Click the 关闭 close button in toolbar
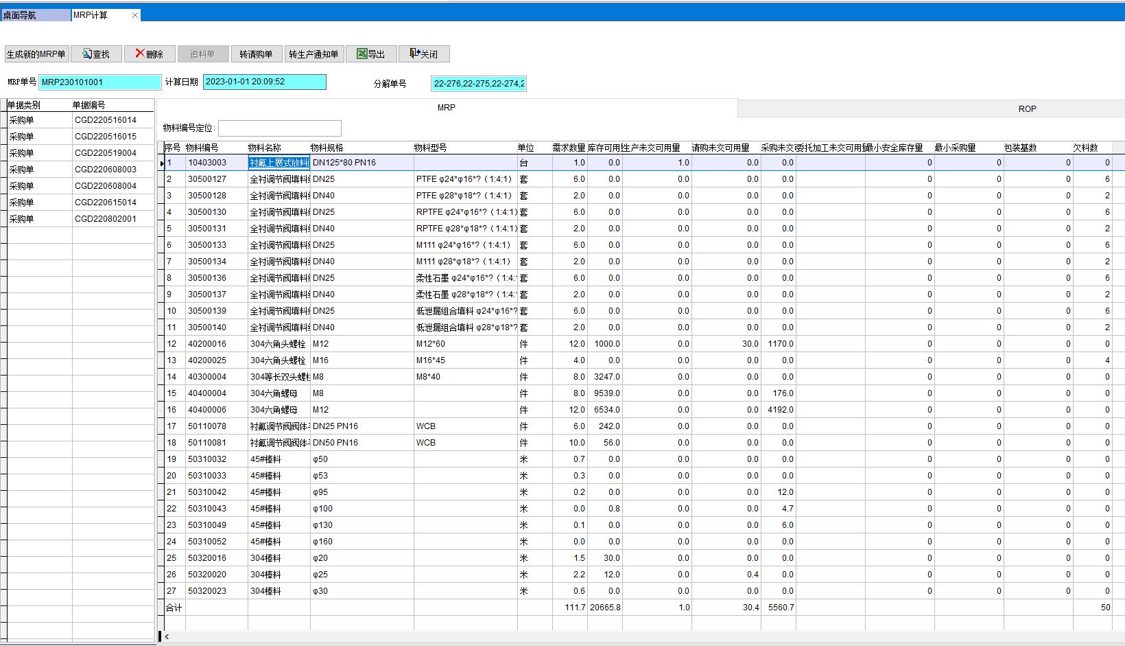Screen dimensions: 1125x646 (x=423, y=54)
